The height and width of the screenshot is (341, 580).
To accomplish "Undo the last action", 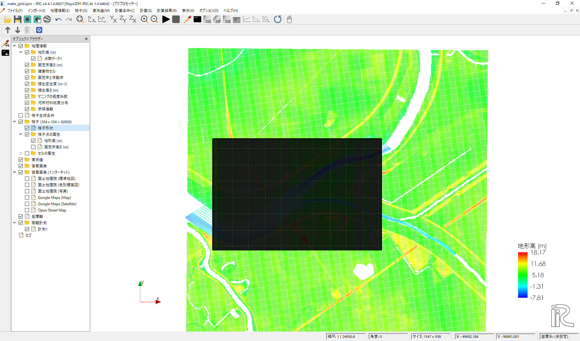I will 58,20.
